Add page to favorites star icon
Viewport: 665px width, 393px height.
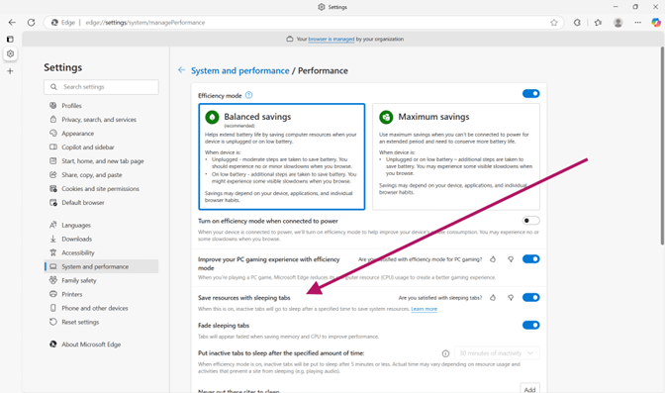click(554, 23)
